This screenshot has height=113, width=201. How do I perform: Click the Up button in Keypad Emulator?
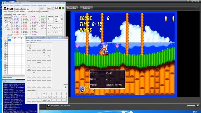click(44, 94)
